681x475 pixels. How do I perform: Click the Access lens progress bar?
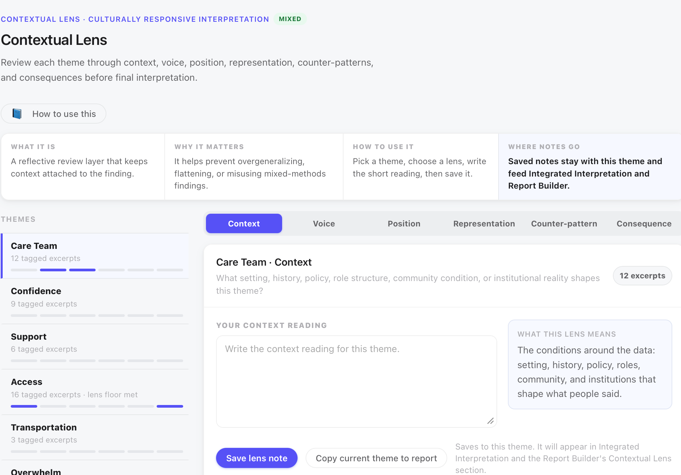coord(97,406)
